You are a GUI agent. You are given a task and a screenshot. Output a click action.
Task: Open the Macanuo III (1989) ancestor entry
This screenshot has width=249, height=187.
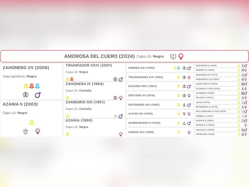point(206,65)
